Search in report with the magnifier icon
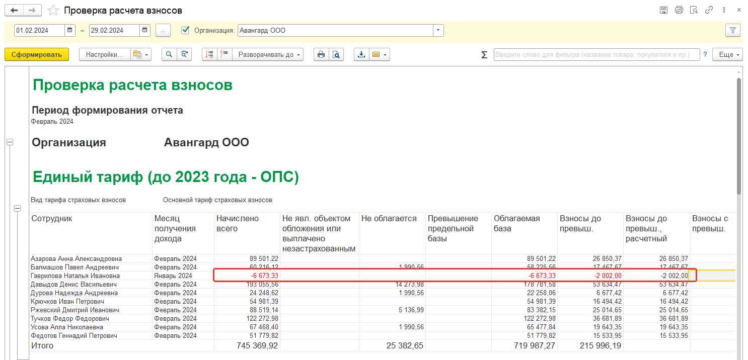748x360 pixels. pyautogui.click(x=169, y=54)
